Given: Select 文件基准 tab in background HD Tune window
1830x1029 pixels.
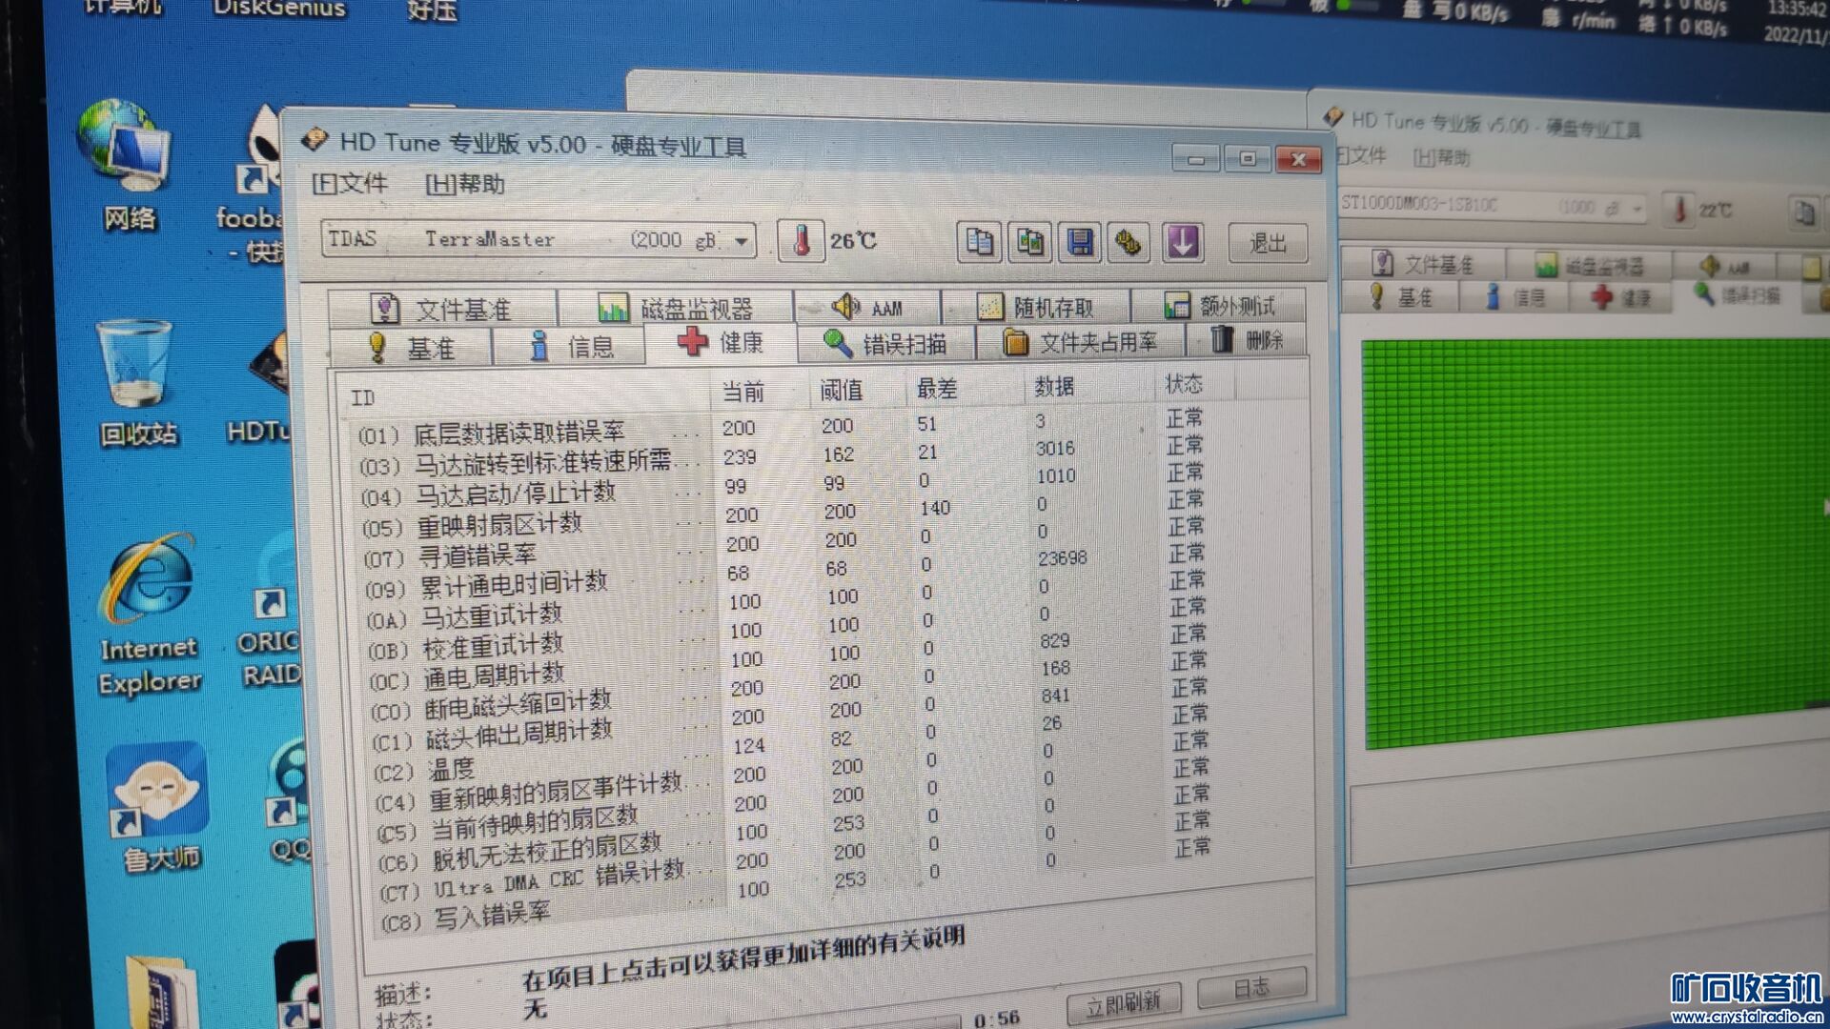Looking at the screenshot, I should point(1423,264).
